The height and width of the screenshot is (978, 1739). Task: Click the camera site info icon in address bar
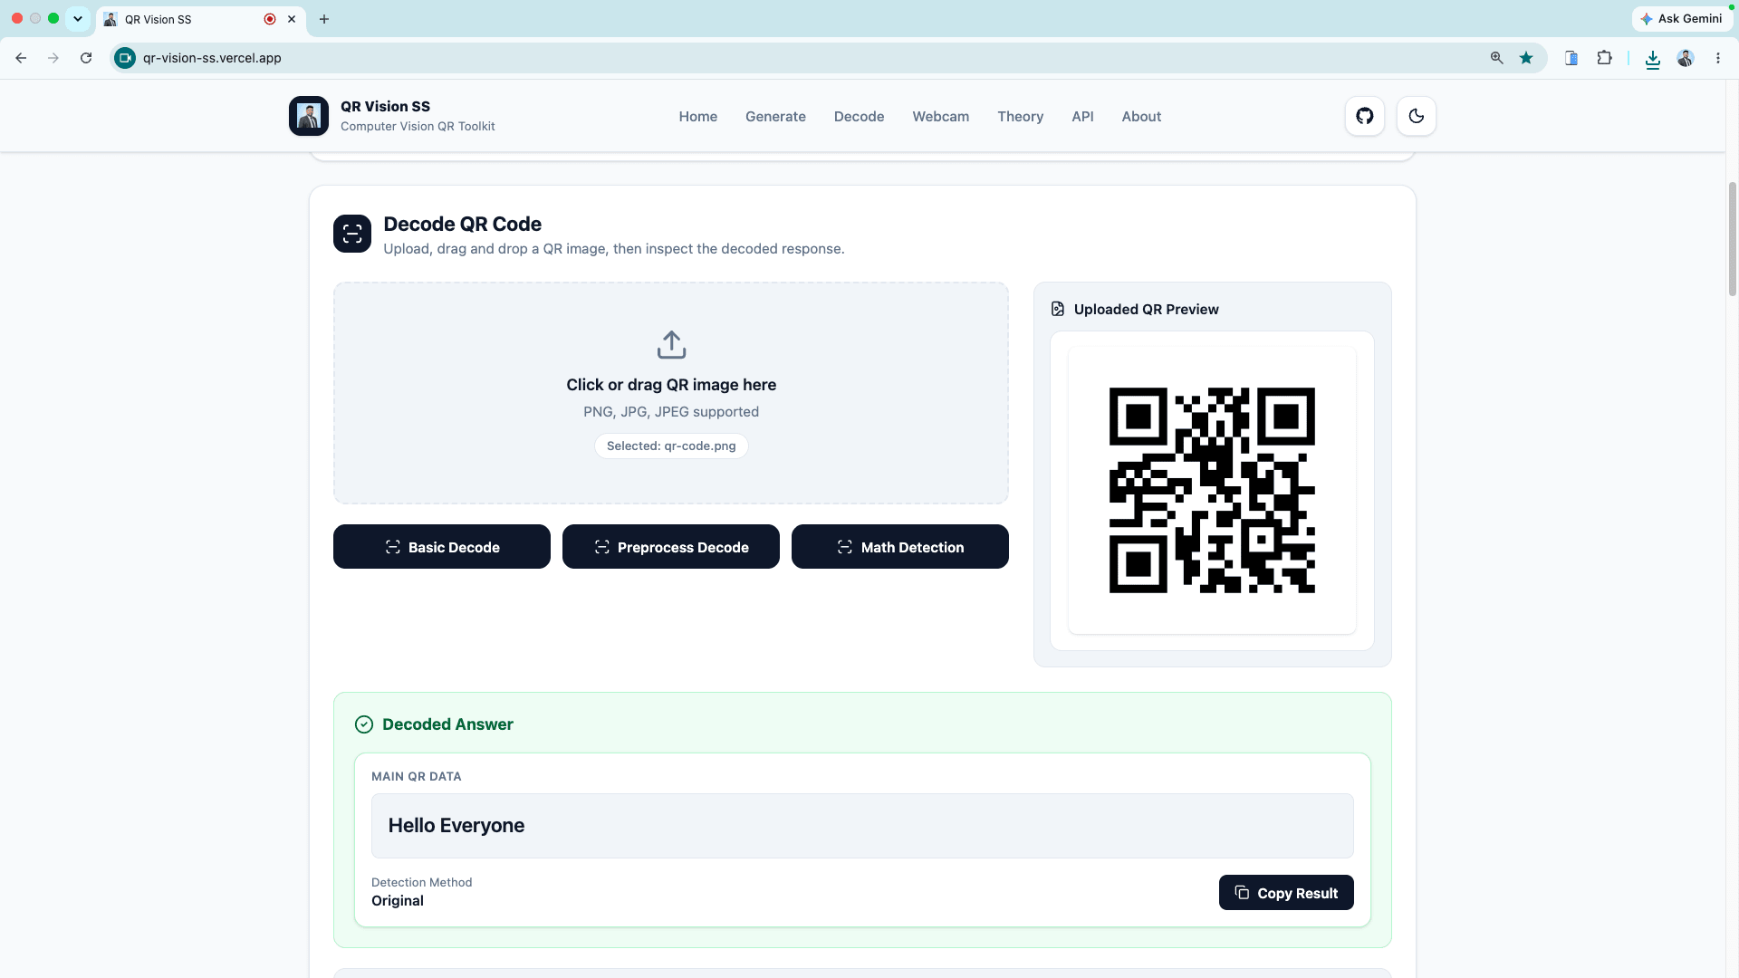pos(125,58)
